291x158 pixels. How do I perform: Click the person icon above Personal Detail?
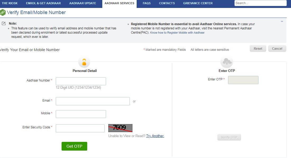(85, 62)
